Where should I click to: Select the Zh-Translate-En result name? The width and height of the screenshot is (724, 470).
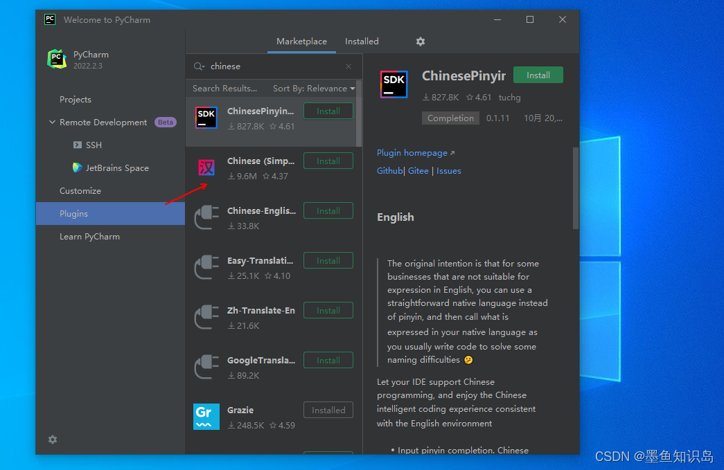tap(261, 310)
